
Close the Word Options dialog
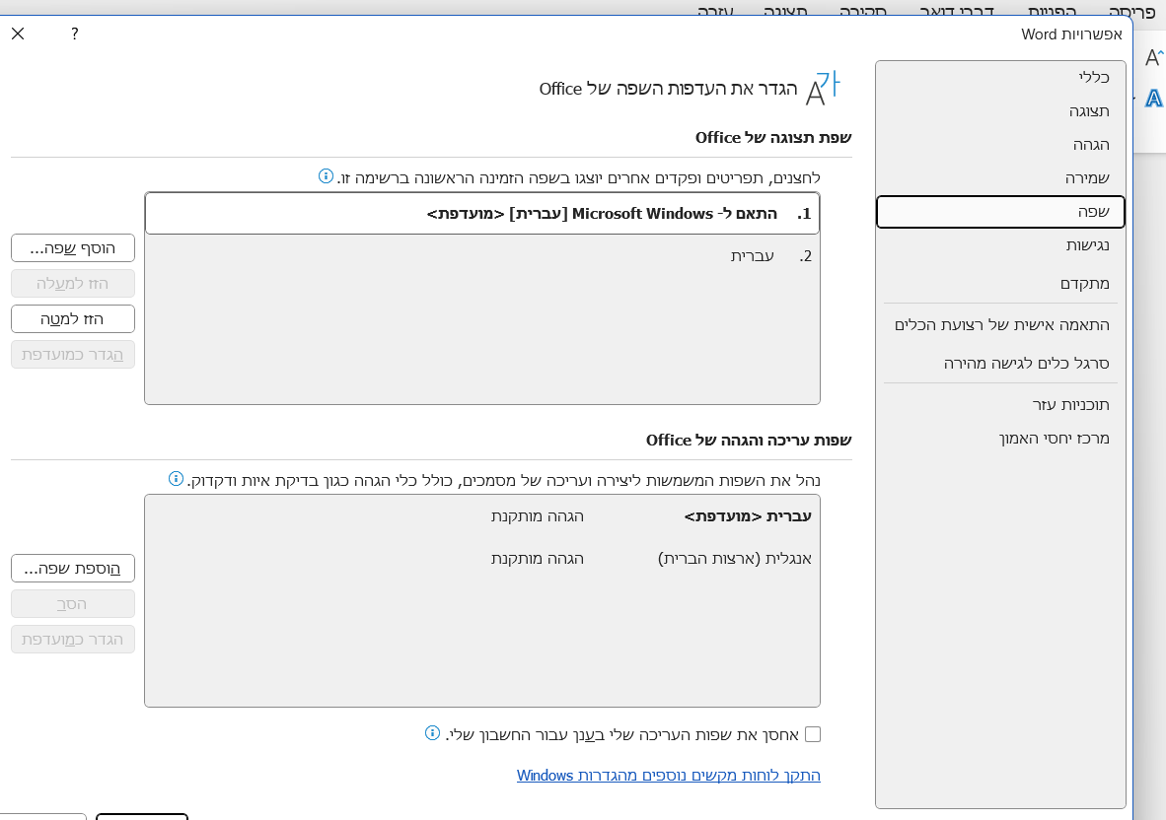pyautogui.click(x=18, y=34)
